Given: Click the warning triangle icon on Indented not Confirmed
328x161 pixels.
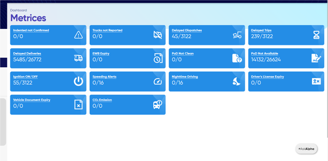Looking at the screenshot, I should pos(78,35).
